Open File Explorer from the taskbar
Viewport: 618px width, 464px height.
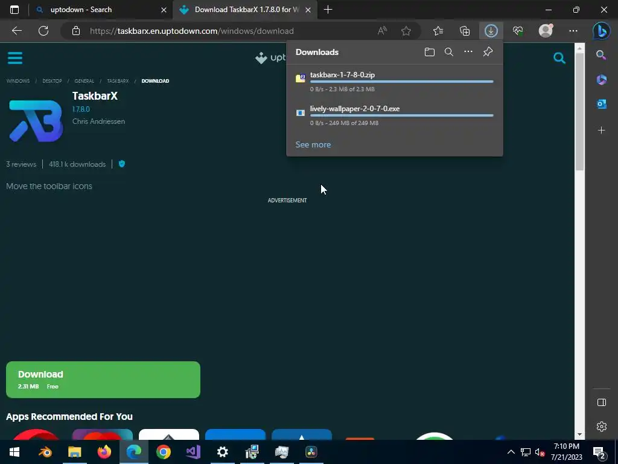(x=74, y=452)
